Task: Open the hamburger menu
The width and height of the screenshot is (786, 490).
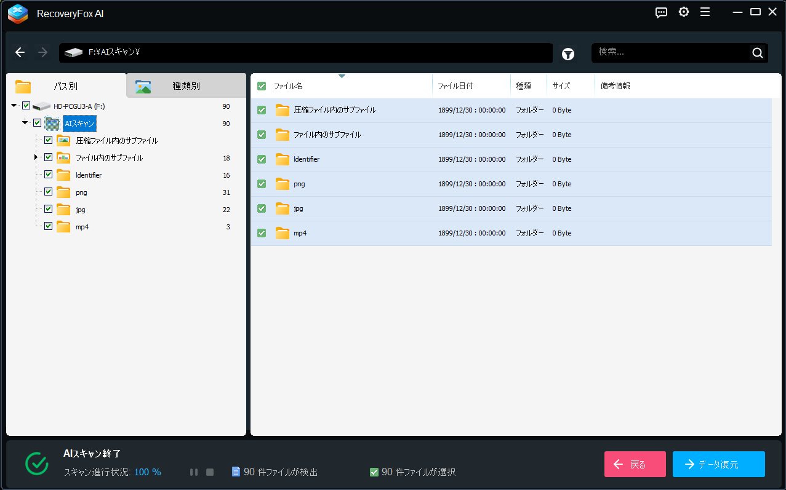Action: pyautogui.click(x=705, y=12)
